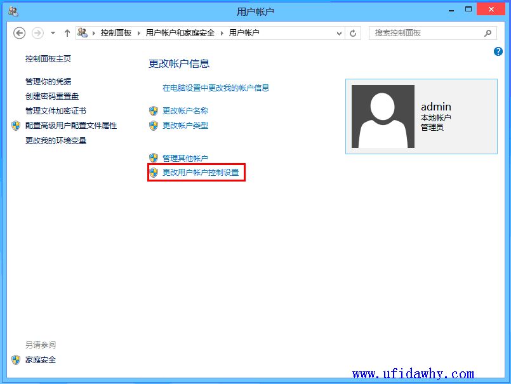The width and height of the screenshot is (511, 384).
Task: Open the address bar history dropdown
Action: click(339, 32)
